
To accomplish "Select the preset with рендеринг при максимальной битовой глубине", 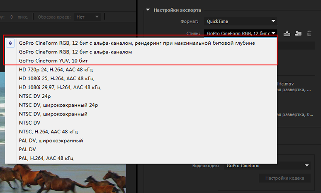I will click(x=141, y=43).
